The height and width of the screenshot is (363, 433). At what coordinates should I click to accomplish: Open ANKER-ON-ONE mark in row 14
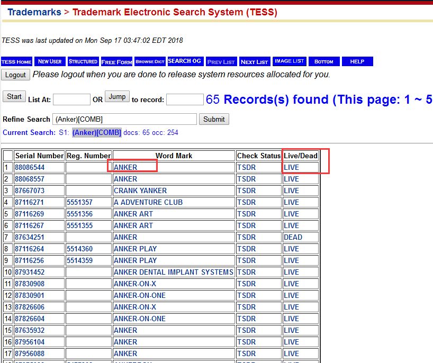[x=140, y=318]
